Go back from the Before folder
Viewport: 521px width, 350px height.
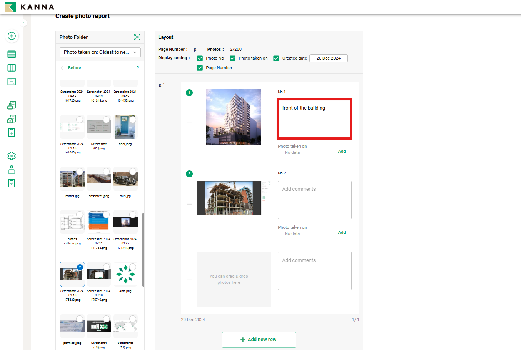62,68
